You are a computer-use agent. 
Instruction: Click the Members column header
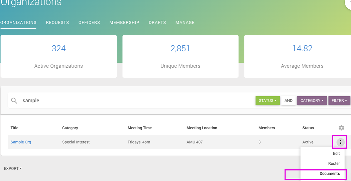tap(266, 128)
